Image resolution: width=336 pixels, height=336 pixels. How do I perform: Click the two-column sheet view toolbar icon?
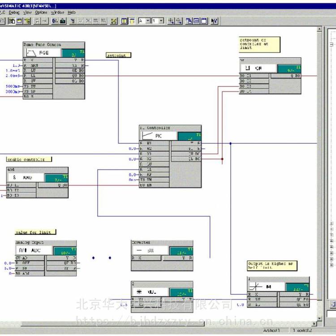pyautogui.click(x=124, y=21)
